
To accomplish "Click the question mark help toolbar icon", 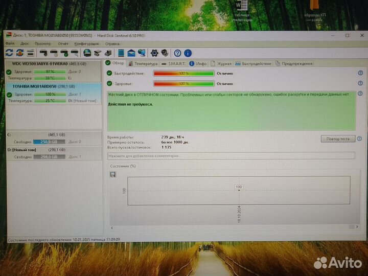I will pyautogui.click(x=177, y=53).
